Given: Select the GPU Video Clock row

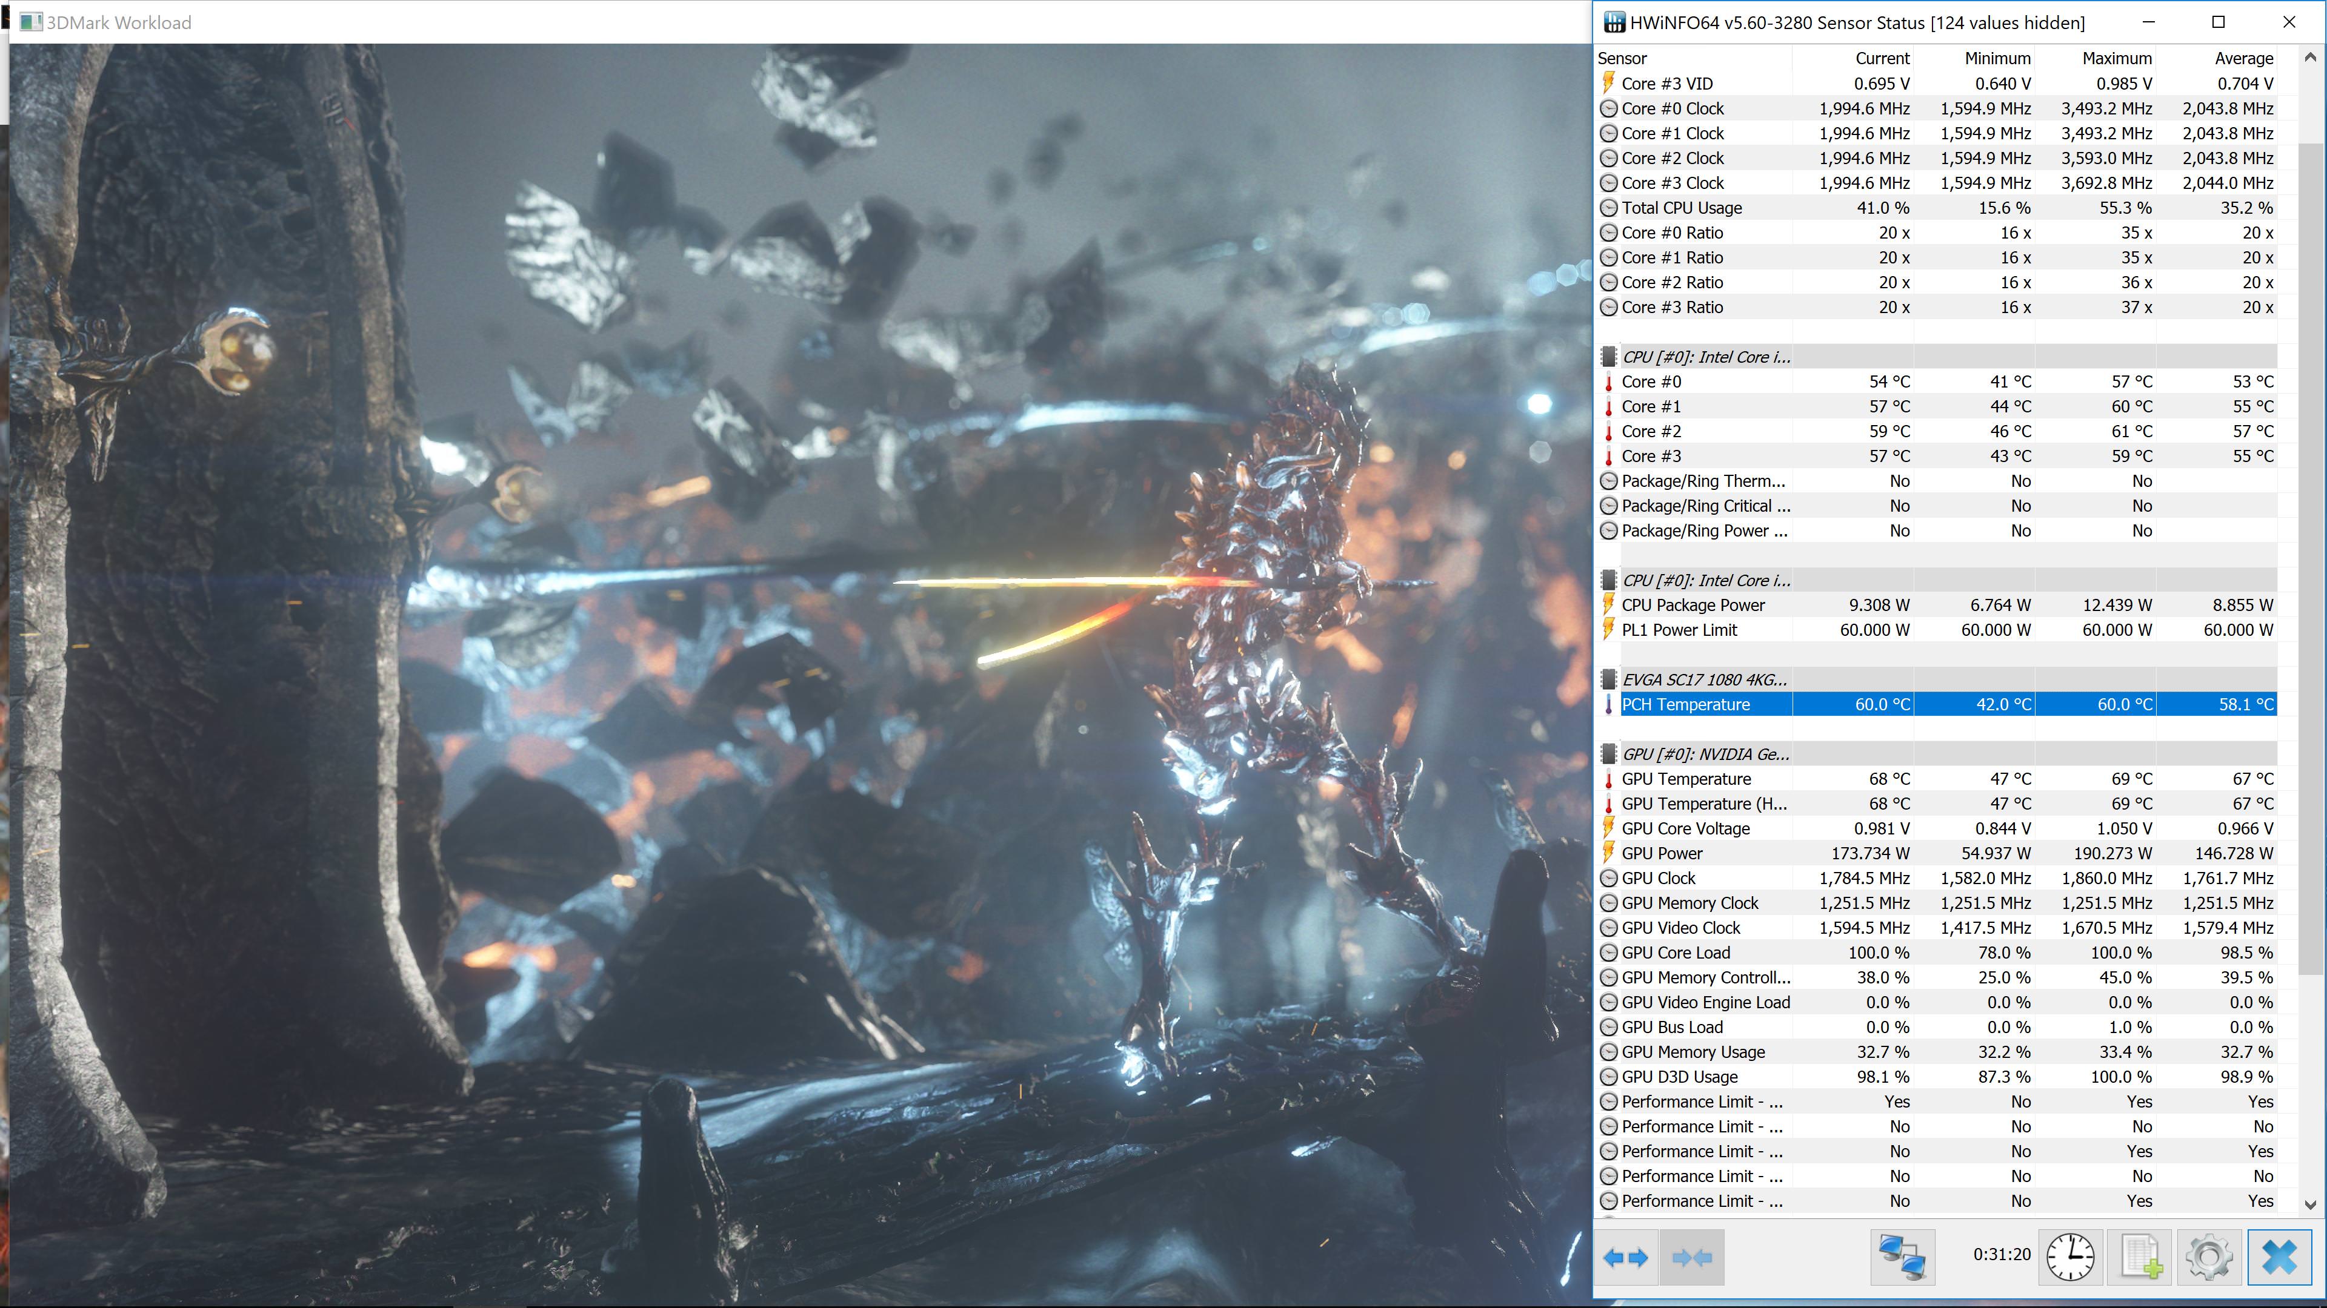Looking at the screenshot, I should tap(1937, 928).
